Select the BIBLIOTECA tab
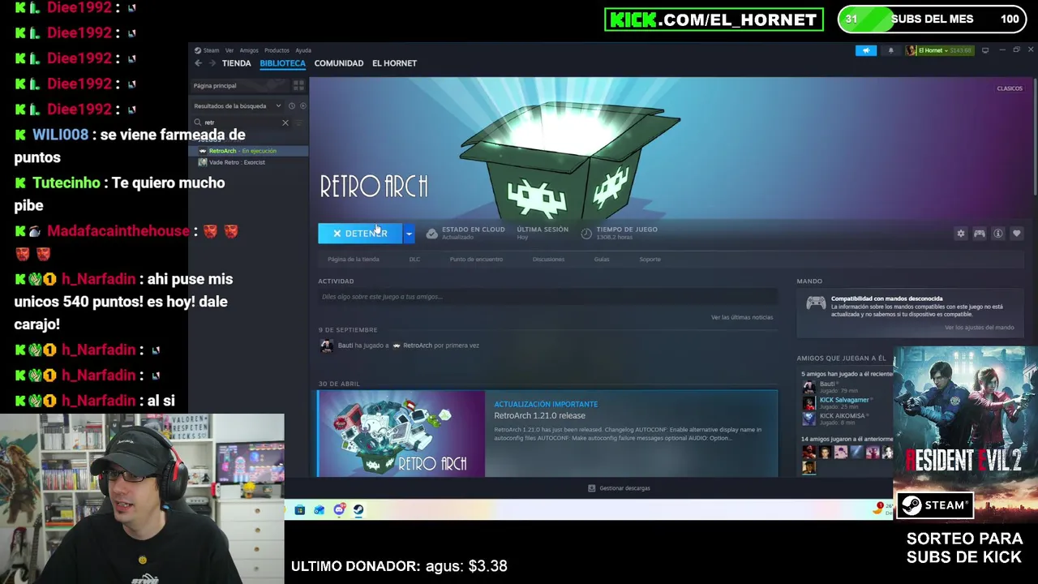This screenshot has width=1038, height=584. 282,63
